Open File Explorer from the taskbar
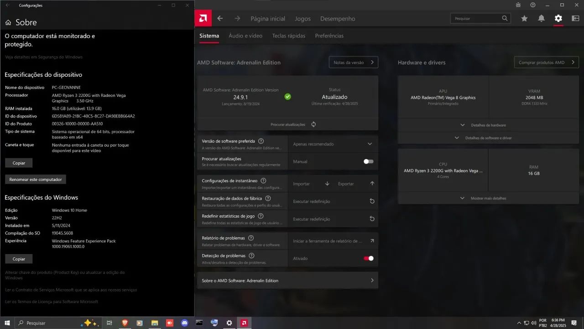Viewport: 584px width, 329px height. (155, 323)
